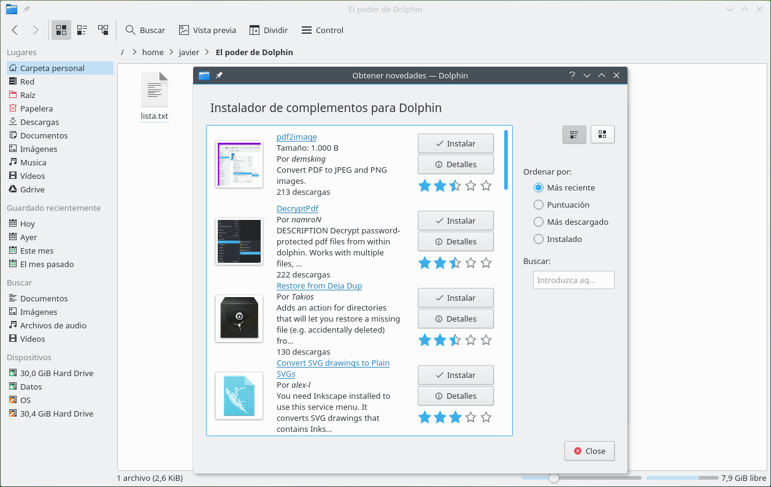
Task: Open Convert SVG drawings to Plain SVGs link
Action: pyautogui.click(x=333, y=368)
